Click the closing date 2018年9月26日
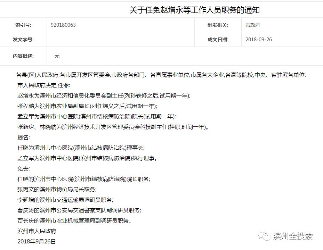Image resolution: width=323 pixels, height=250 pixels. pos(37,242)
